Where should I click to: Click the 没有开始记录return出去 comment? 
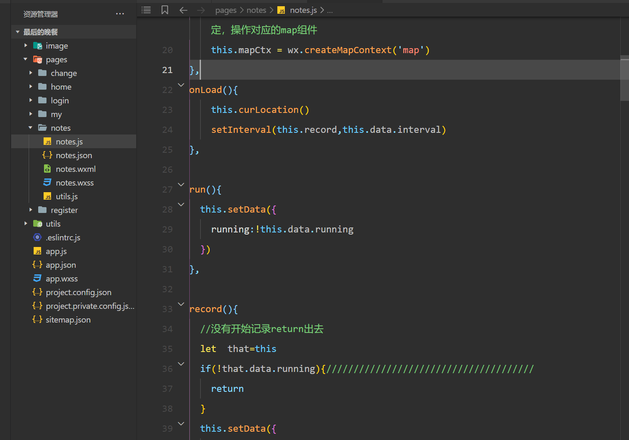(x=262, y=329)
